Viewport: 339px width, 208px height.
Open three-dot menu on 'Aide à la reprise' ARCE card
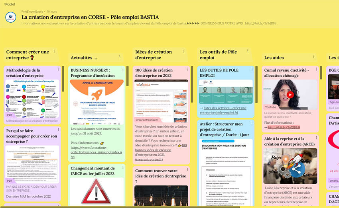[316, 138]
